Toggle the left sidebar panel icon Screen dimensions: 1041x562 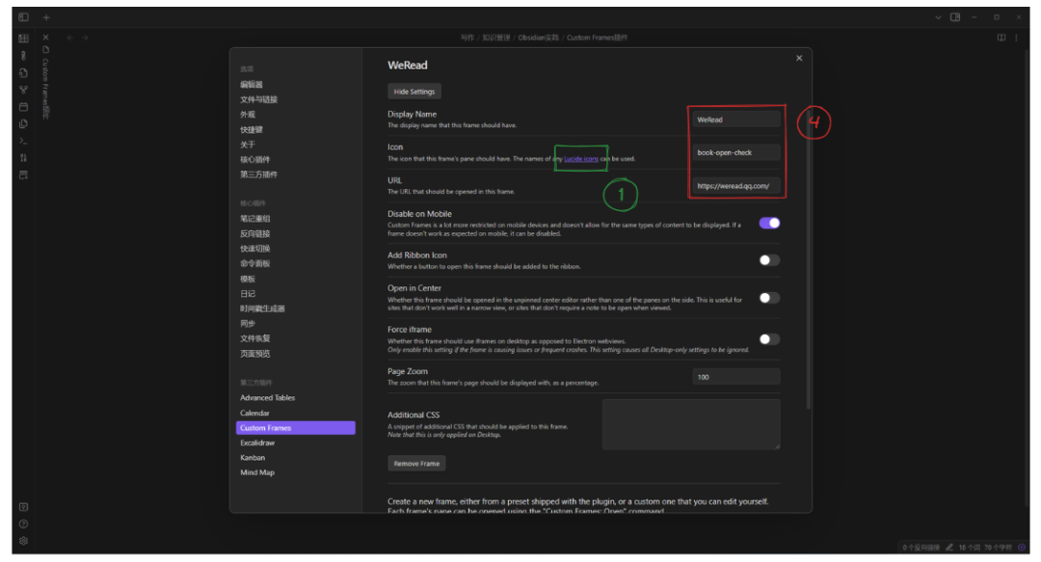[x=23, y=17]
